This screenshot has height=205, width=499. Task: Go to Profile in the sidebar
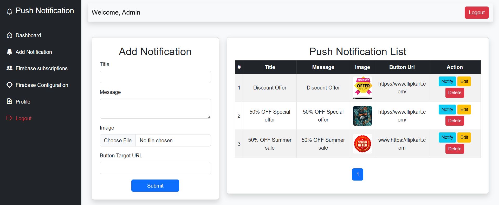point(23,102)
